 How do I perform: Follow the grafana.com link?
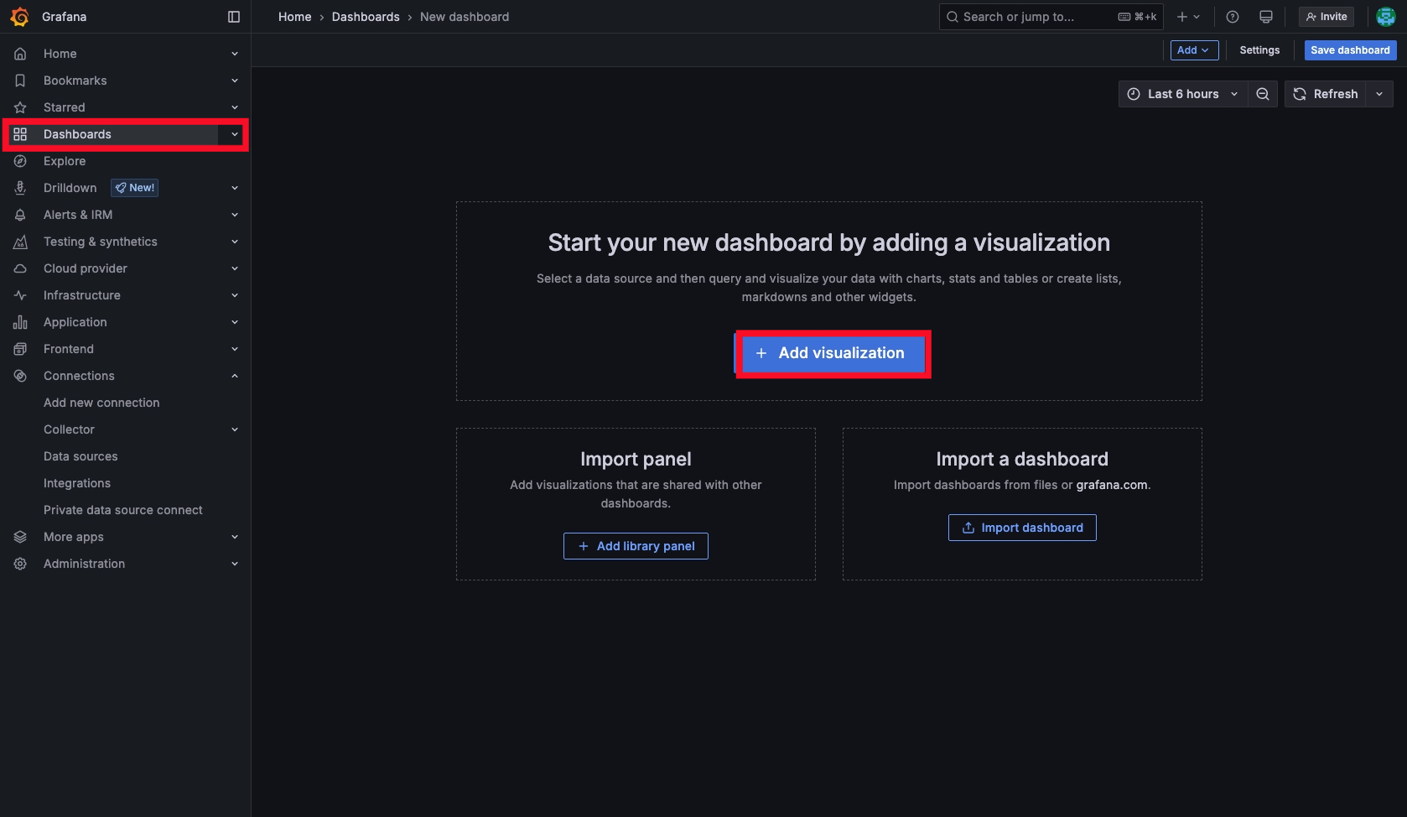1112,485
